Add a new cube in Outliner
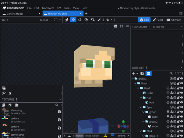The width and height of the screenshot is (184, 138). [133, 74]
